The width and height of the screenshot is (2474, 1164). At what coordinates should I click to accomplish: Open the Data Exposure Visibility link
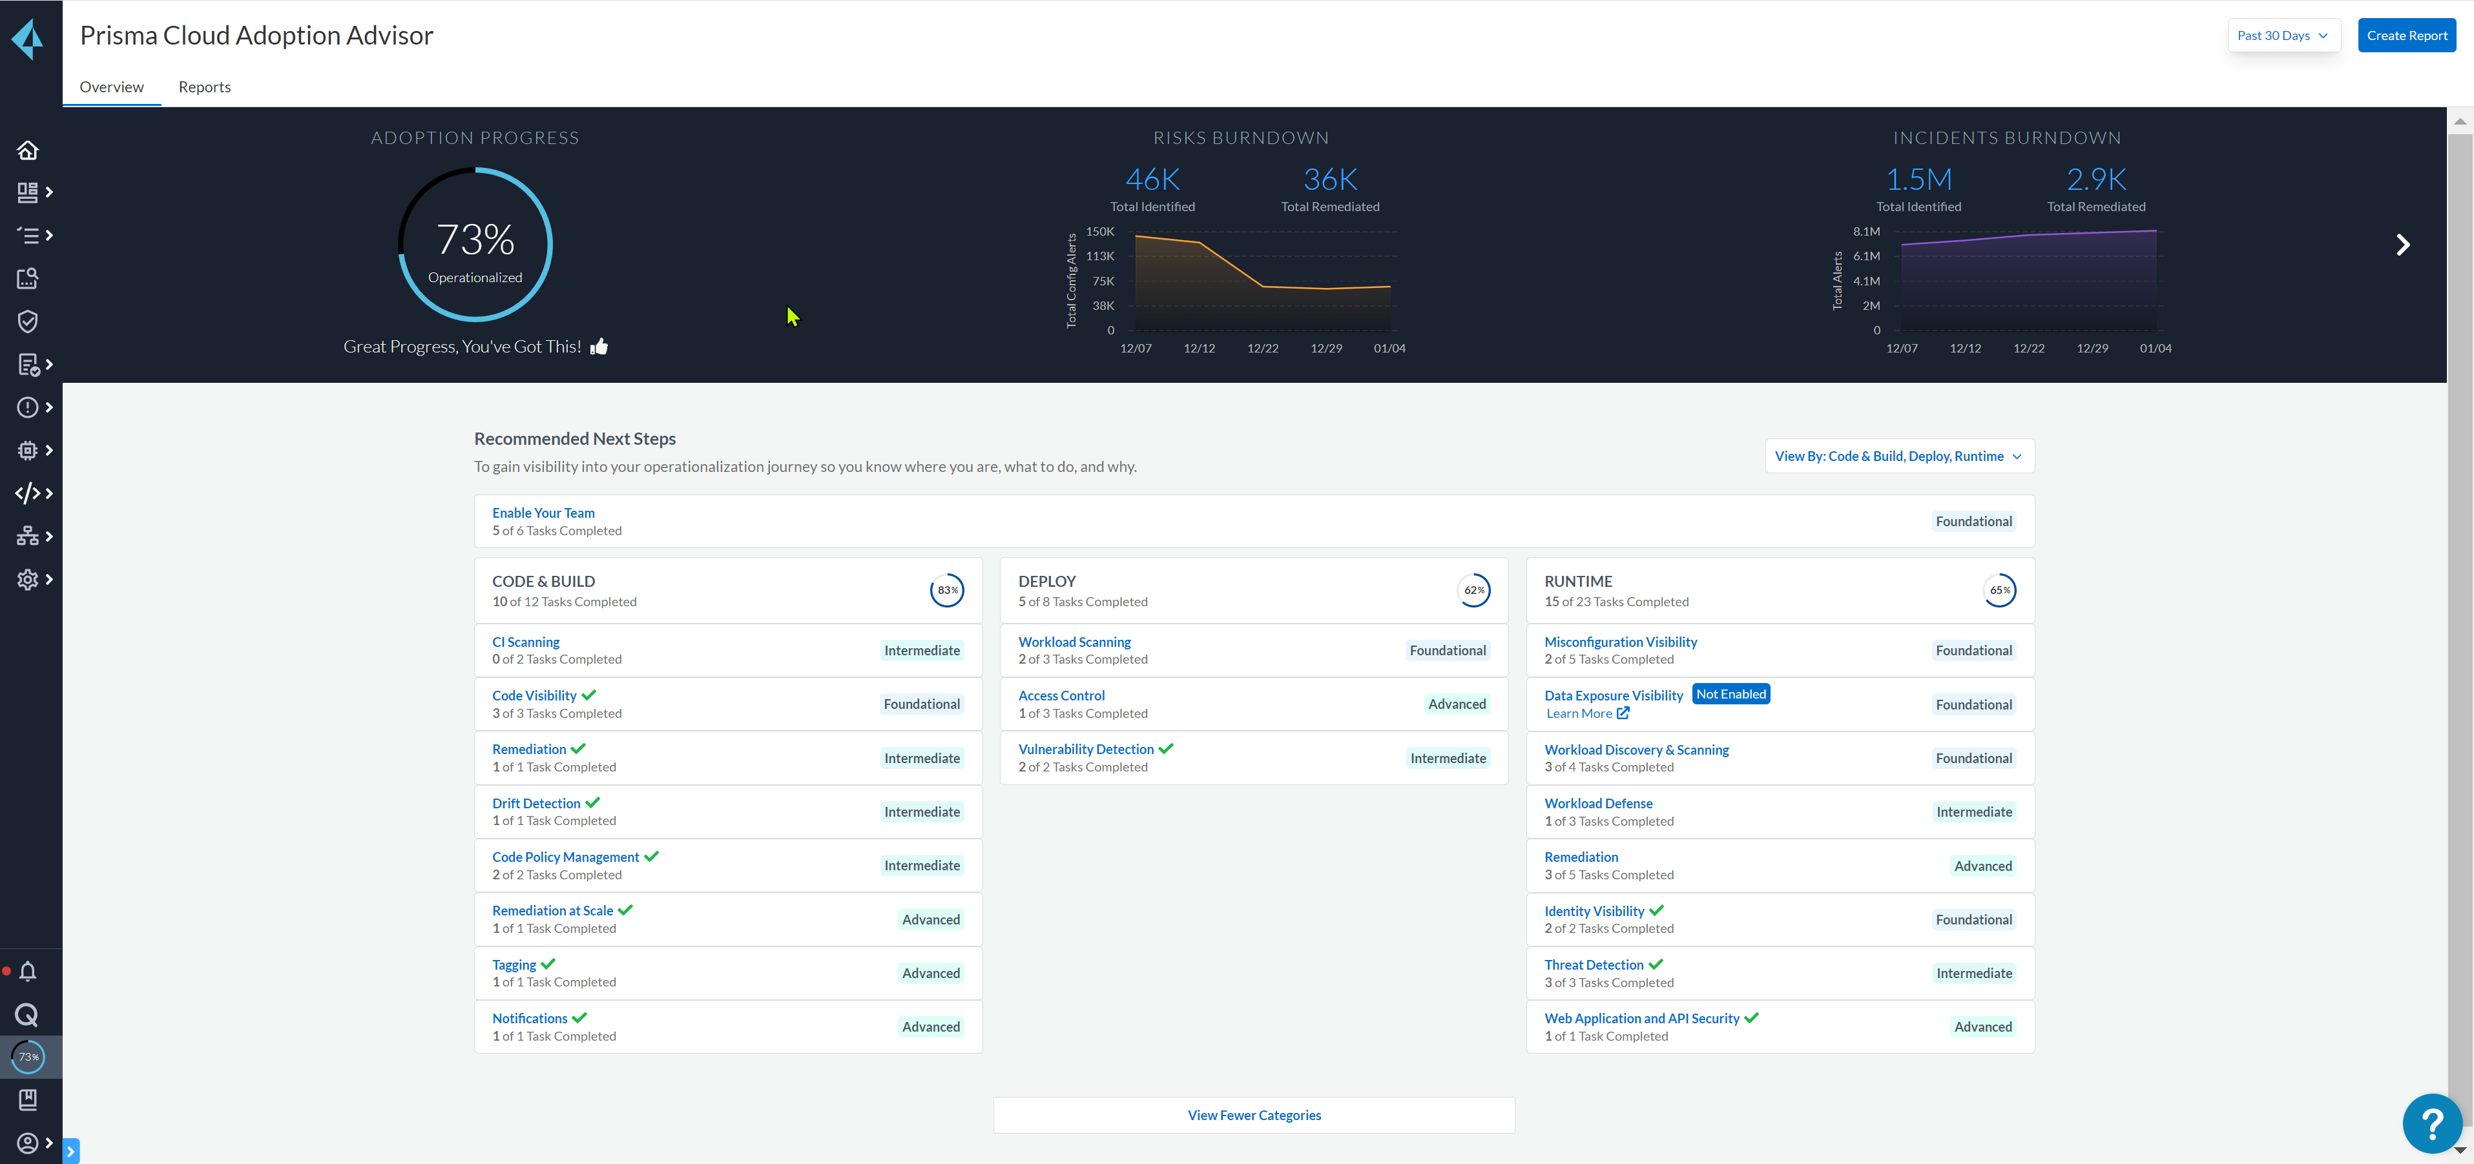(x=1614, y=696)
